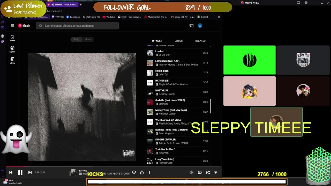Open the Eminem artist link

(163, 104)
